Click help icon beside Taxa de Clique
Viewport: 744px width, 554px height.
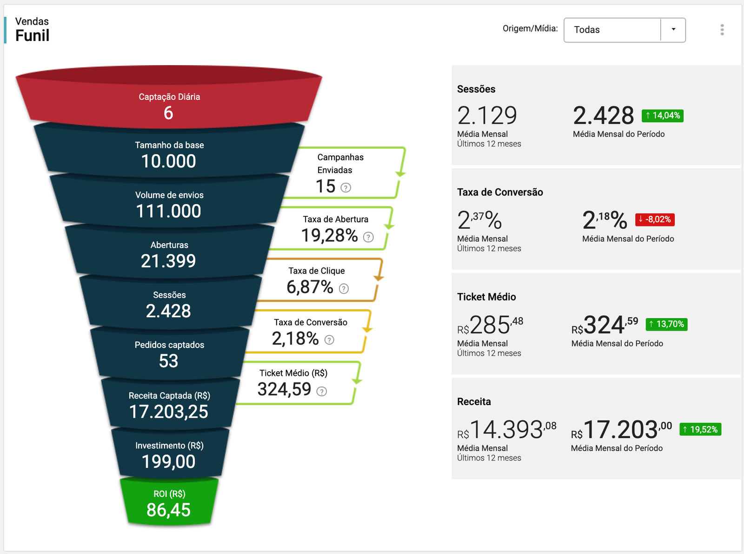(x=344, y=289)
